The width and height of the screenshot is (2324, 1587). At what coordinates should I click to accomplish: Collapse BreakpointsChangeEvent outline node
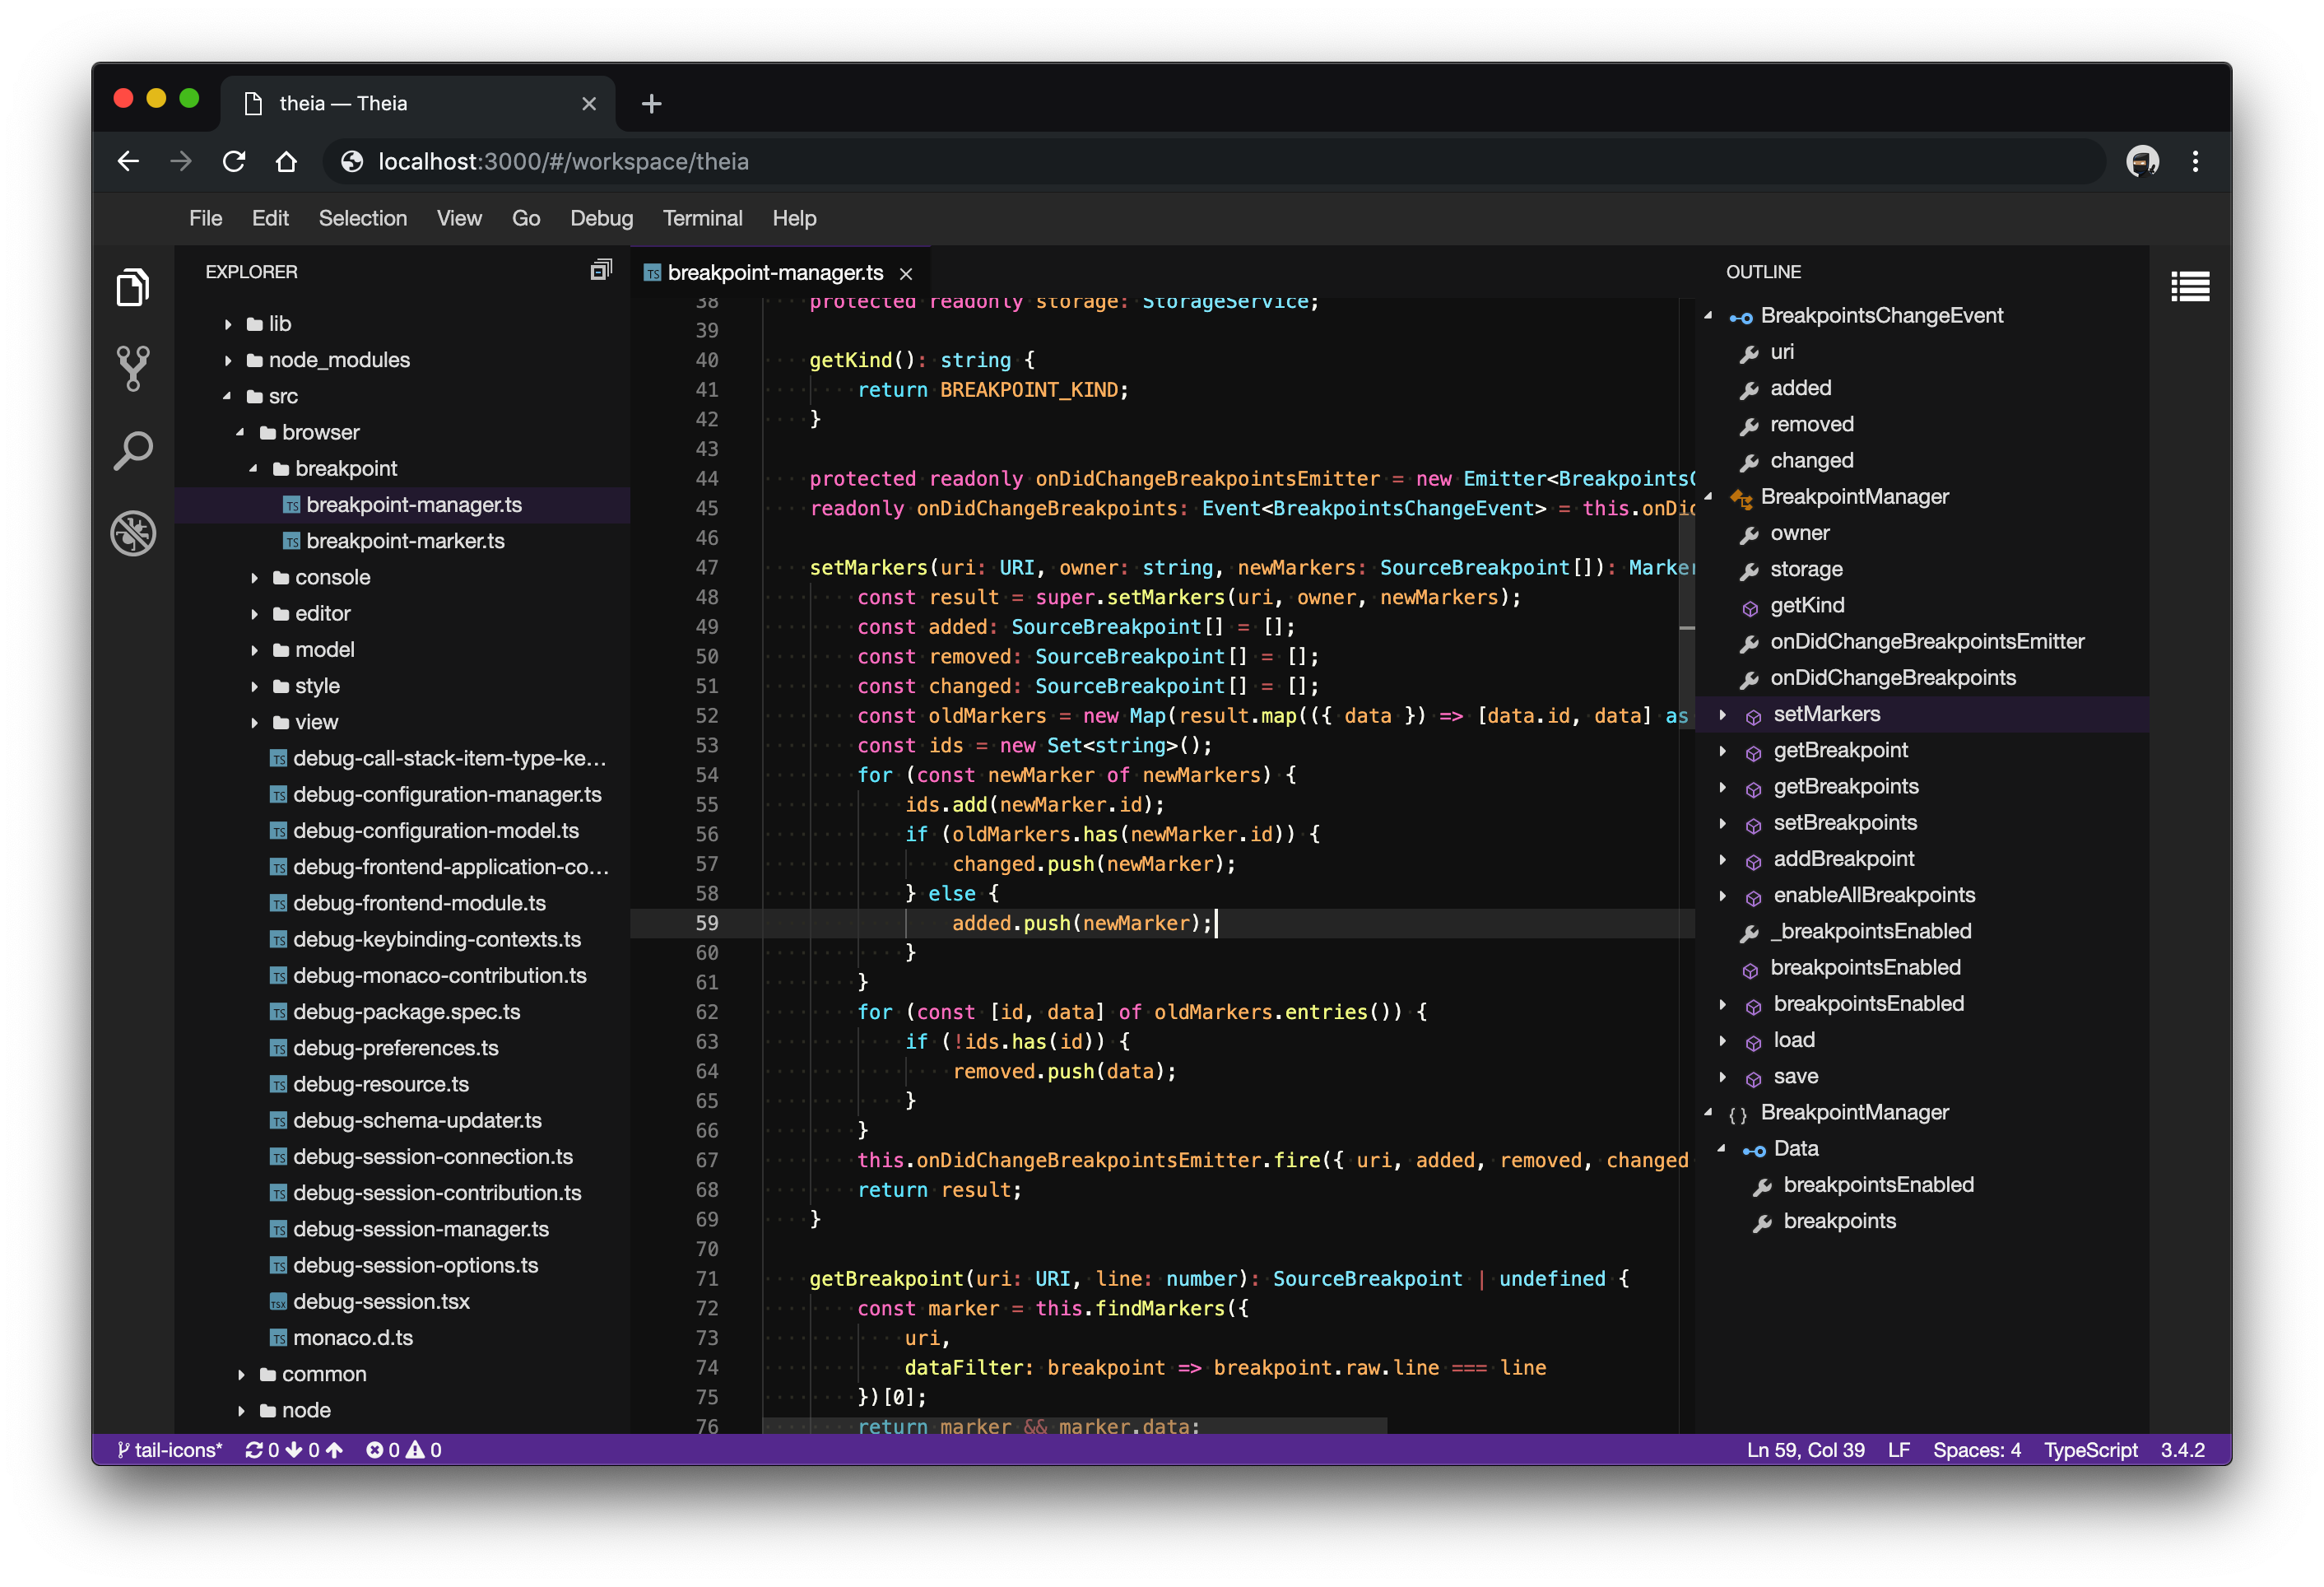tap(1708, 316)
